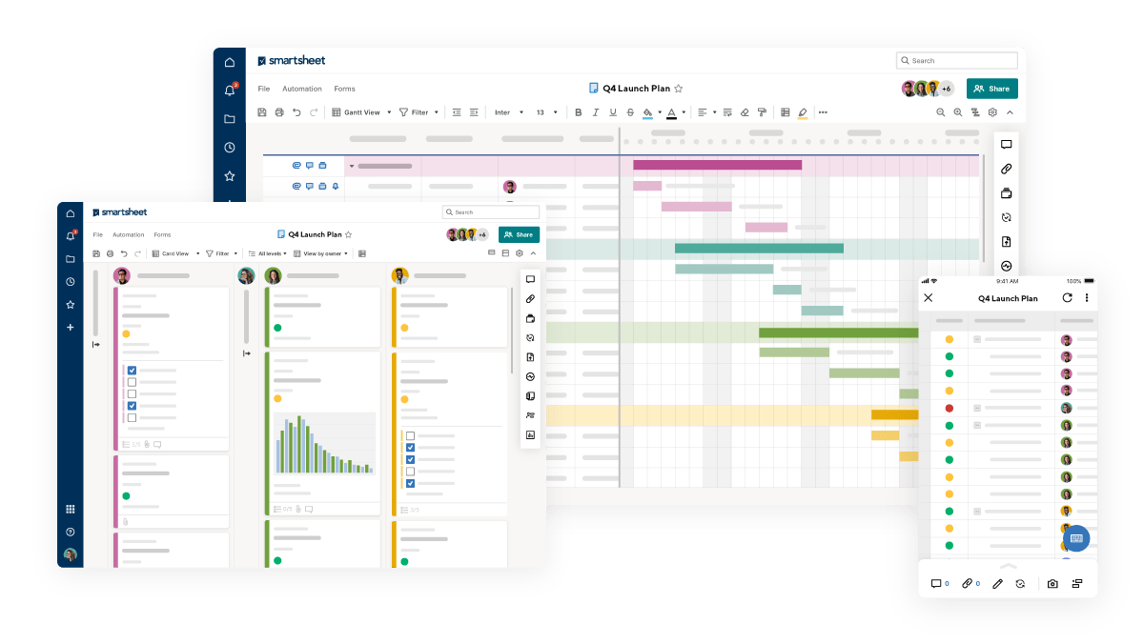Open View by owner dropdown
The width and height of the screenshot is (1144, 644).
pos(322,253)
